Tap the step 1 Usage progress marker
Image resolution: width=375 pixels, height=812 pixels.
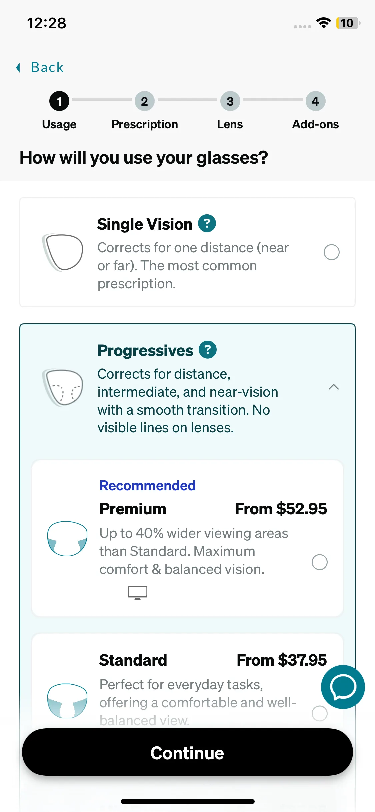(x=59, y=101)
